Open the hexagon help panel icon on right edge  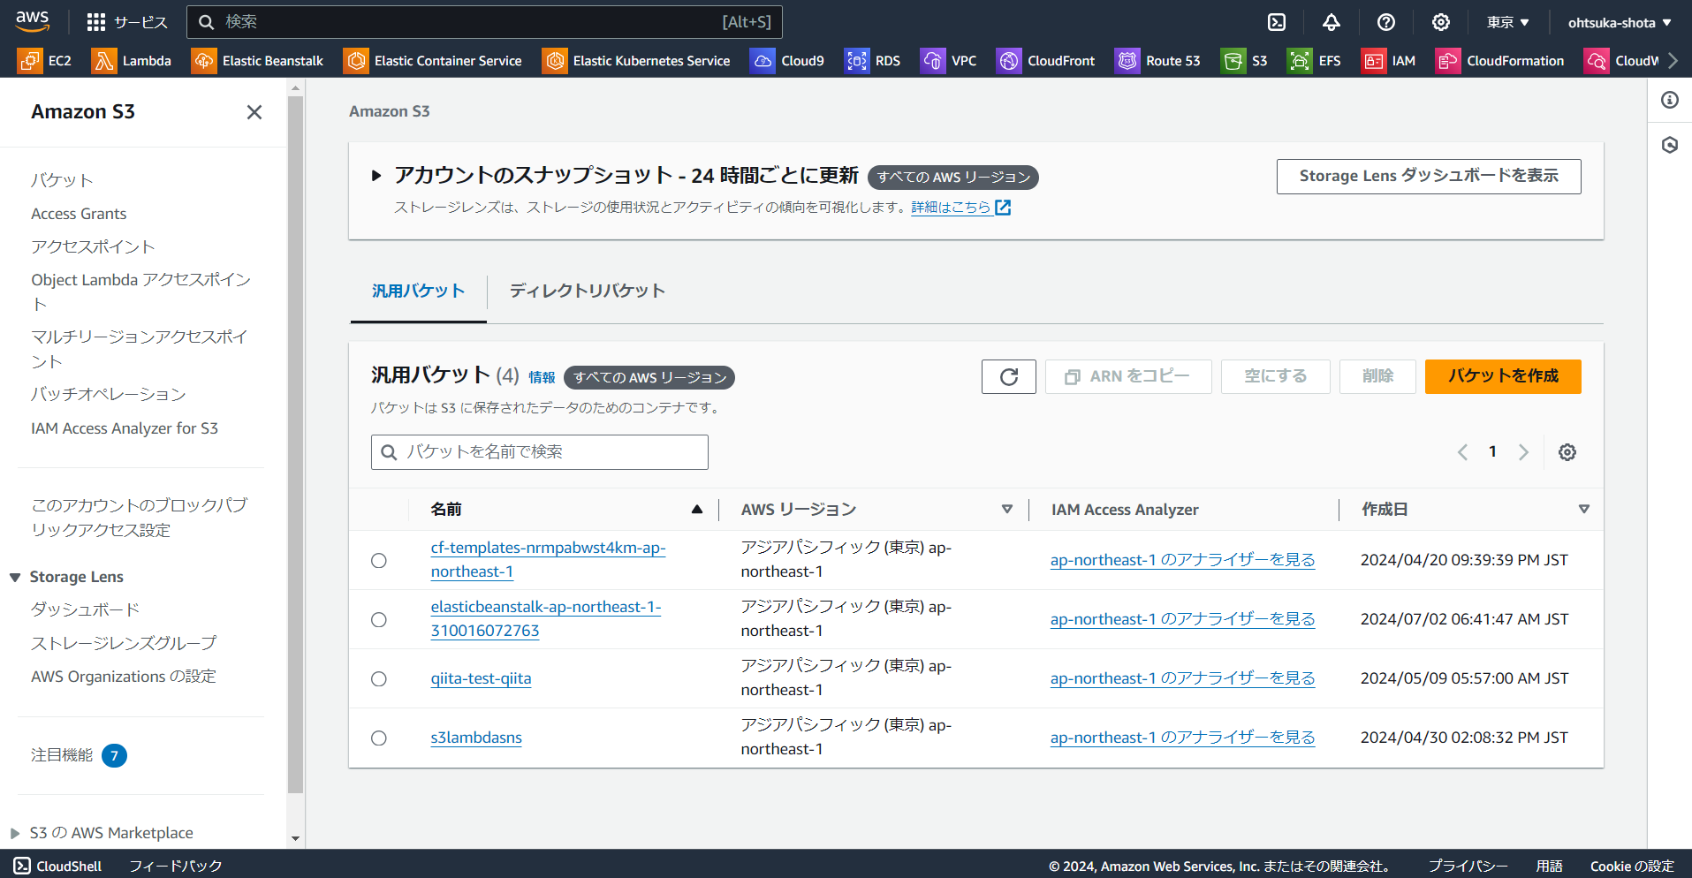1670,145
